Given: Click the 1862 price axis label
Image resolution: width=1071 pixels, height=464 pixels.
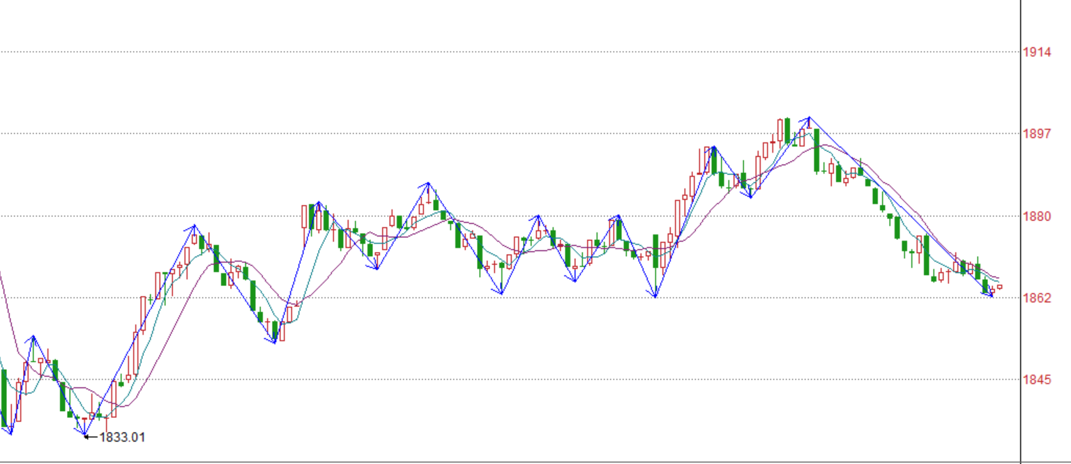Looking at the screenshot, I should 1036,298.
